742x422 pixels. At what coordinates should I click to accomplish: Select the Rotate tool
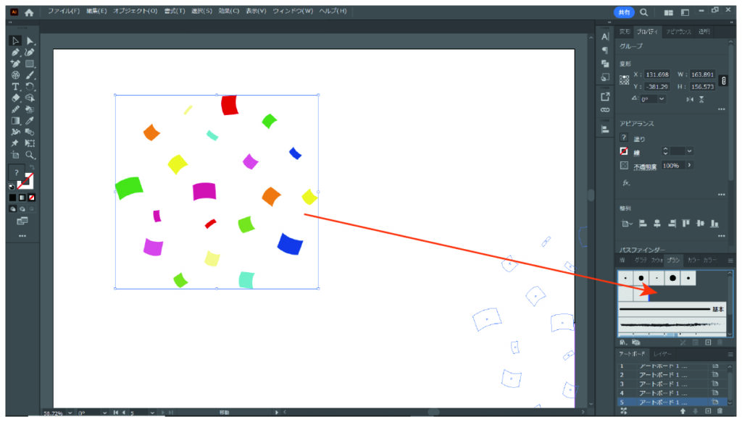tap(30, 86)
